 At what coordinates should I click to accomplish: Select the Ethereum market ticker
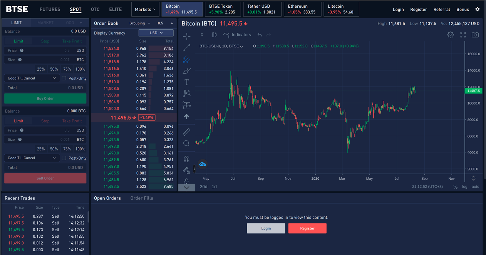point(302,9)
